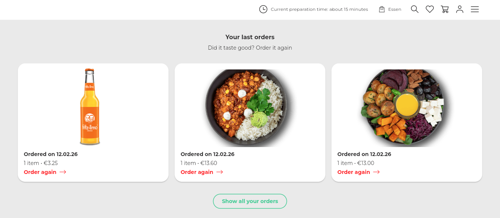
Task: Open the user account icon
Action: coord(460,9)
